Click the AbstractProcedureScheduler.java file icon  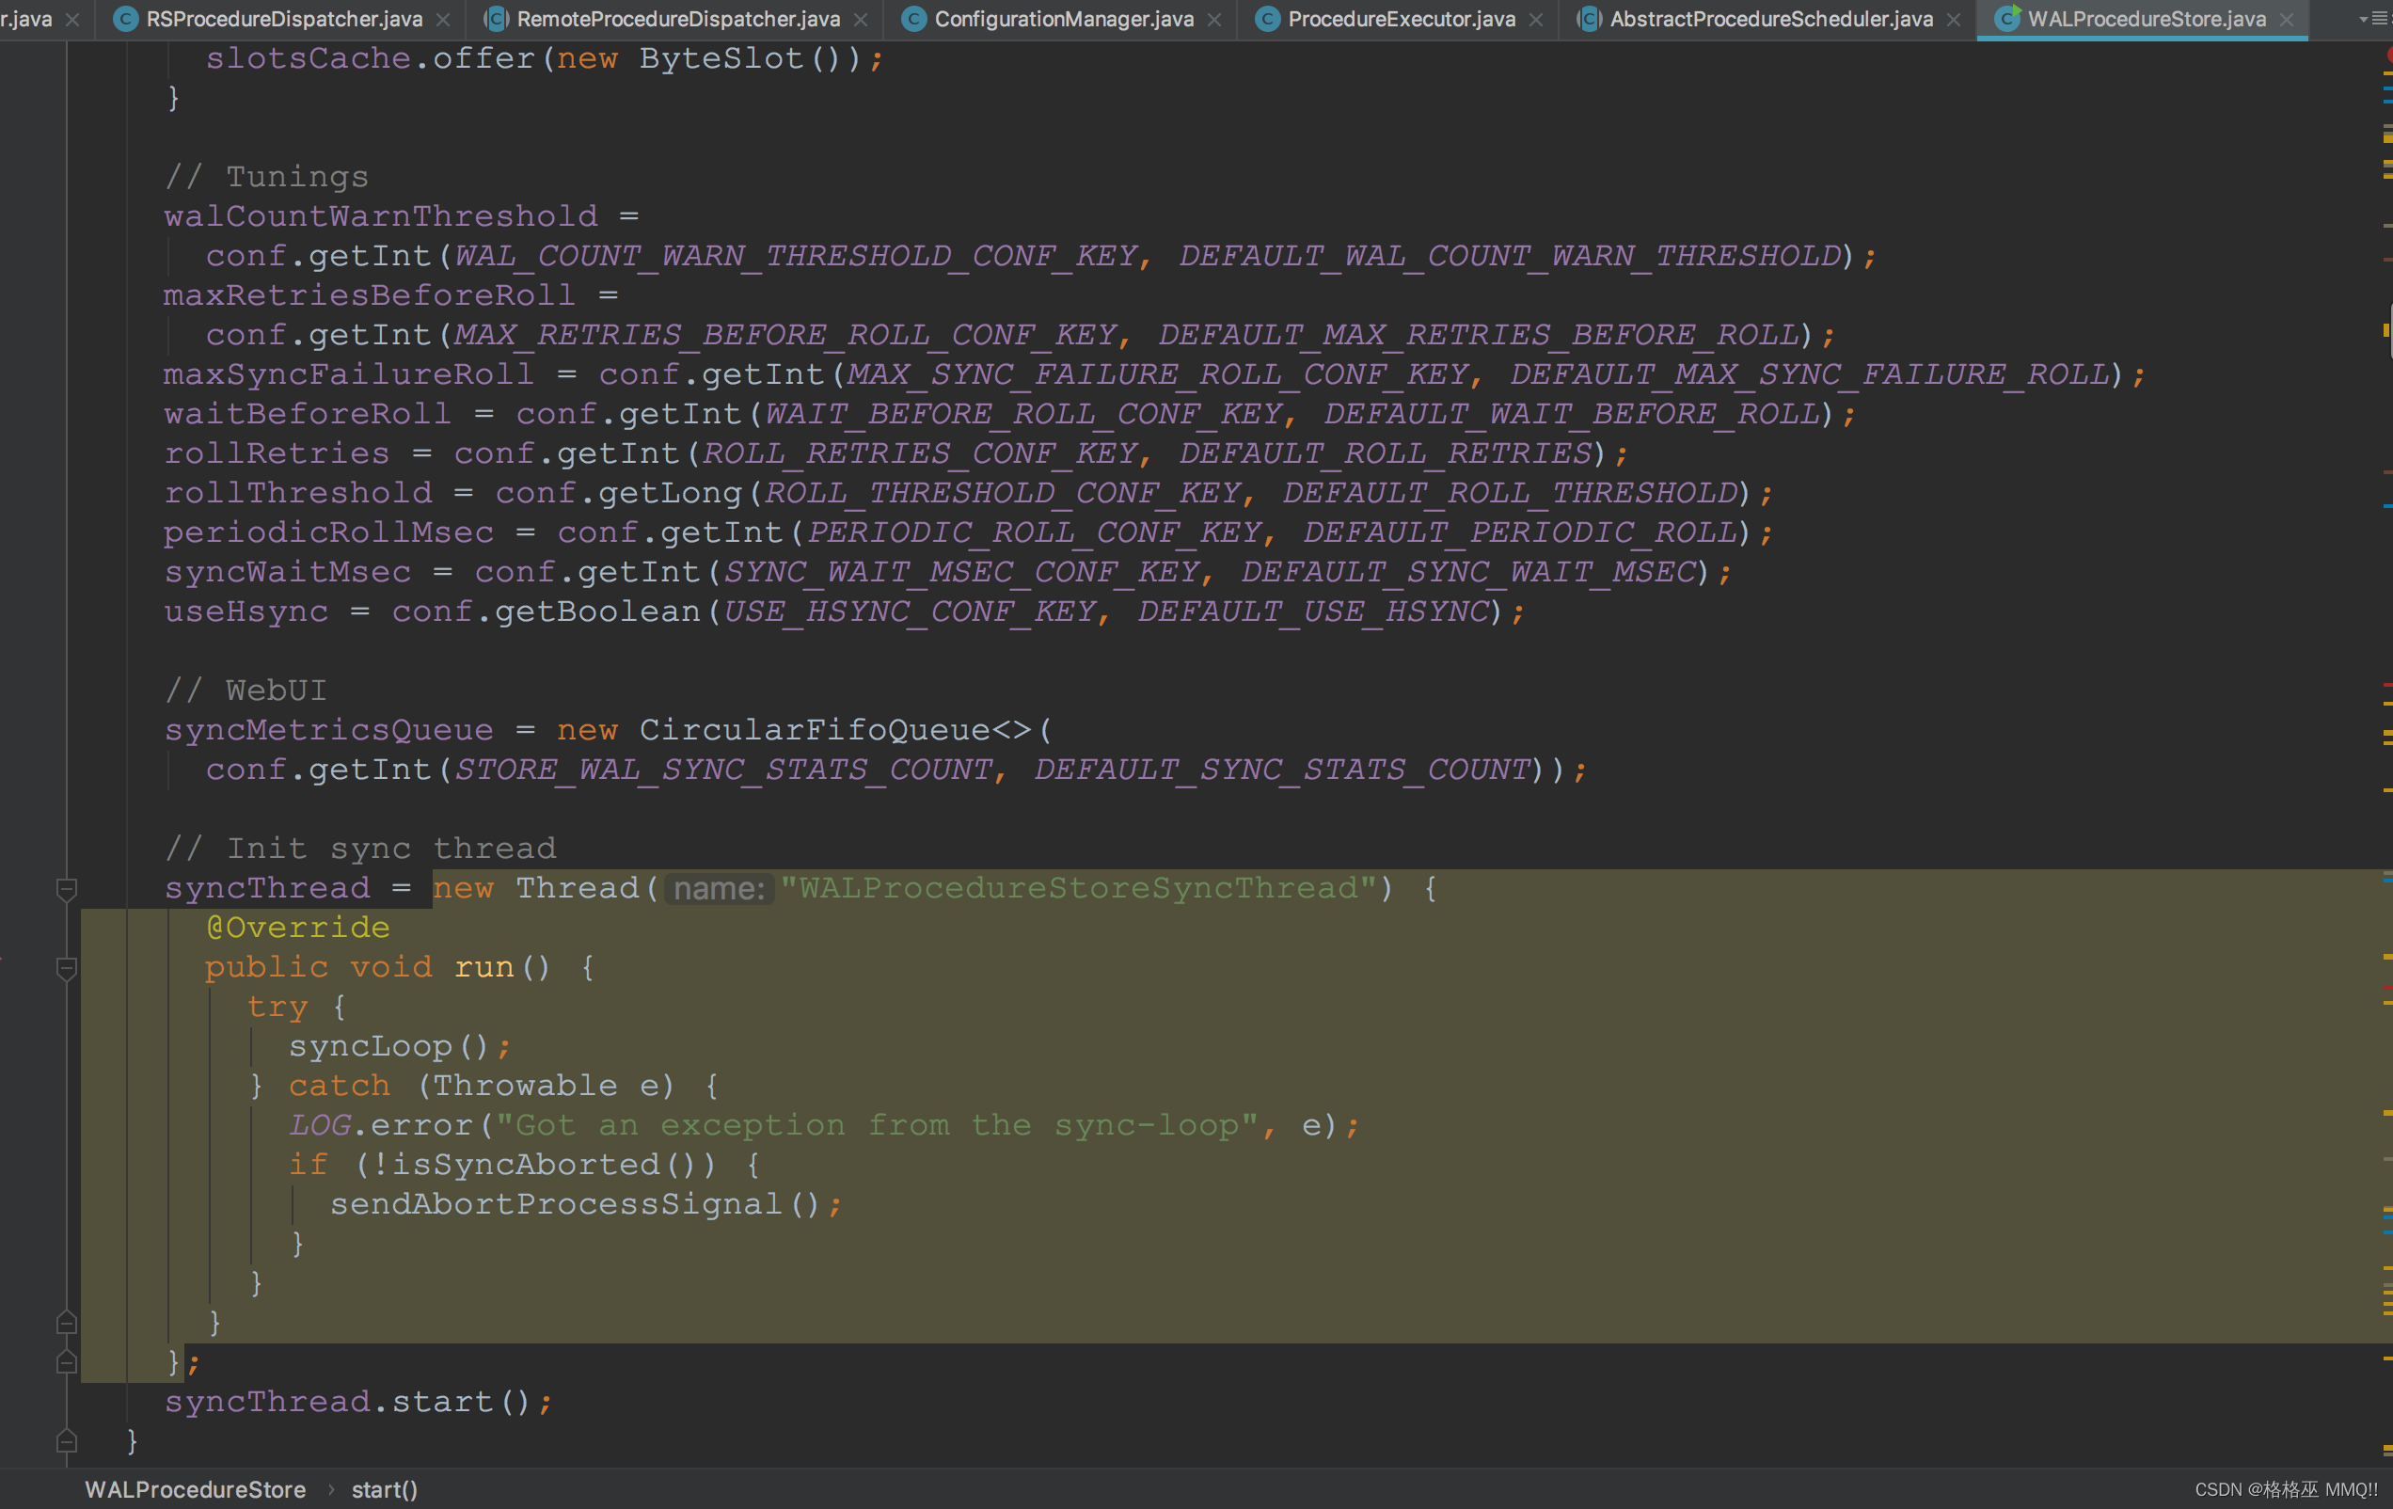click(x=1589, y=19)
